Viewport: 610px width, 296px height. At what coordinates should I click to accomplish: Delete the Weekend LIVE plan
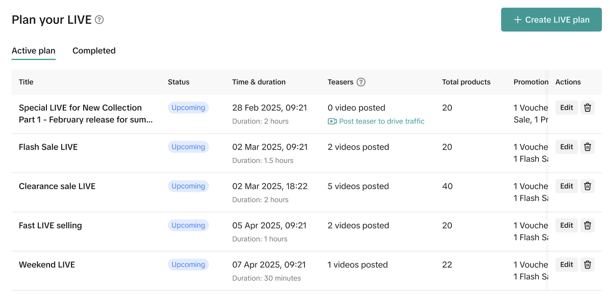point(588,264)
